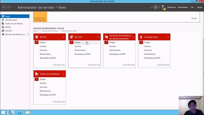Open the AD DS tile title
204x115 pixels.
tap(43, 37)
